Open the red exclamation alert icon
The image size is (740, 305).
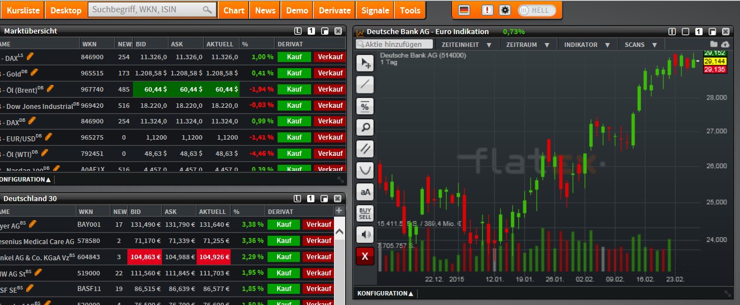(x=488, y=10)
